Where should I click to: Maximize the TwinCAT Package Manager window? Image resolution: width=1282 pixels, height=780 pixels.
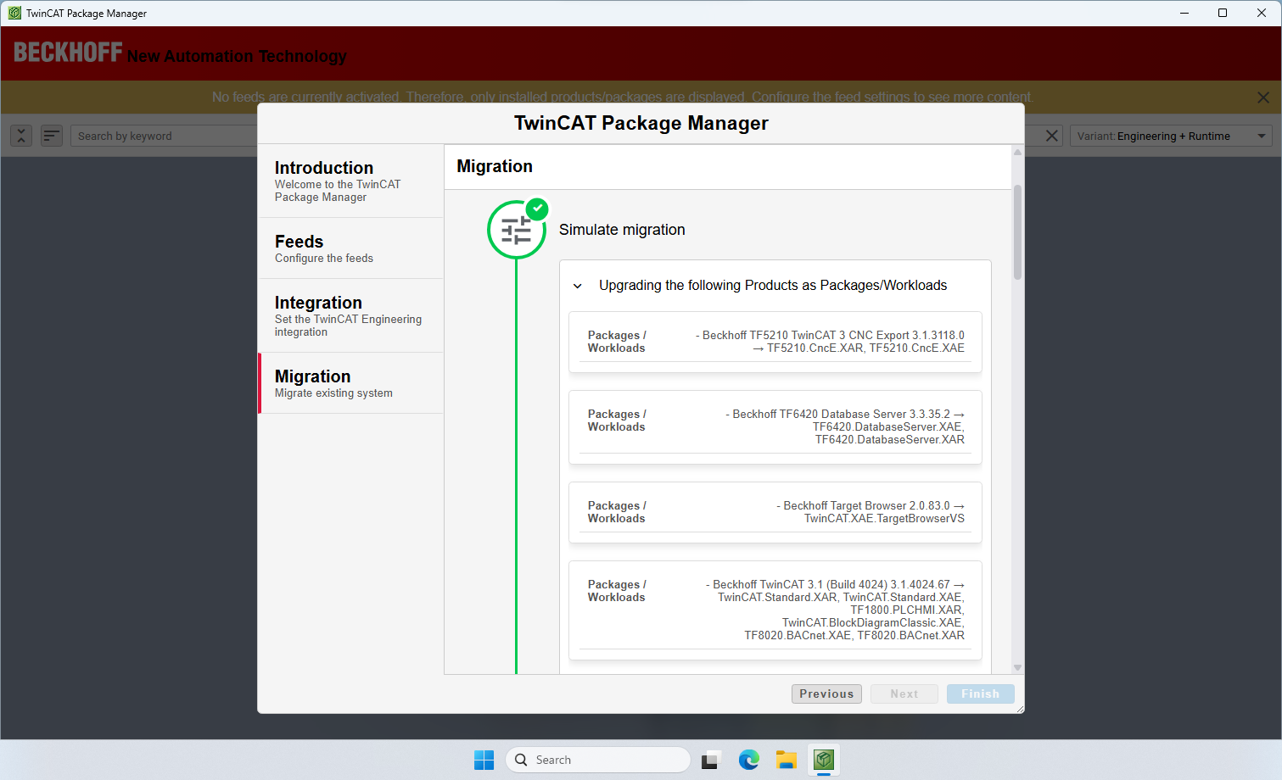[1223, 13]
